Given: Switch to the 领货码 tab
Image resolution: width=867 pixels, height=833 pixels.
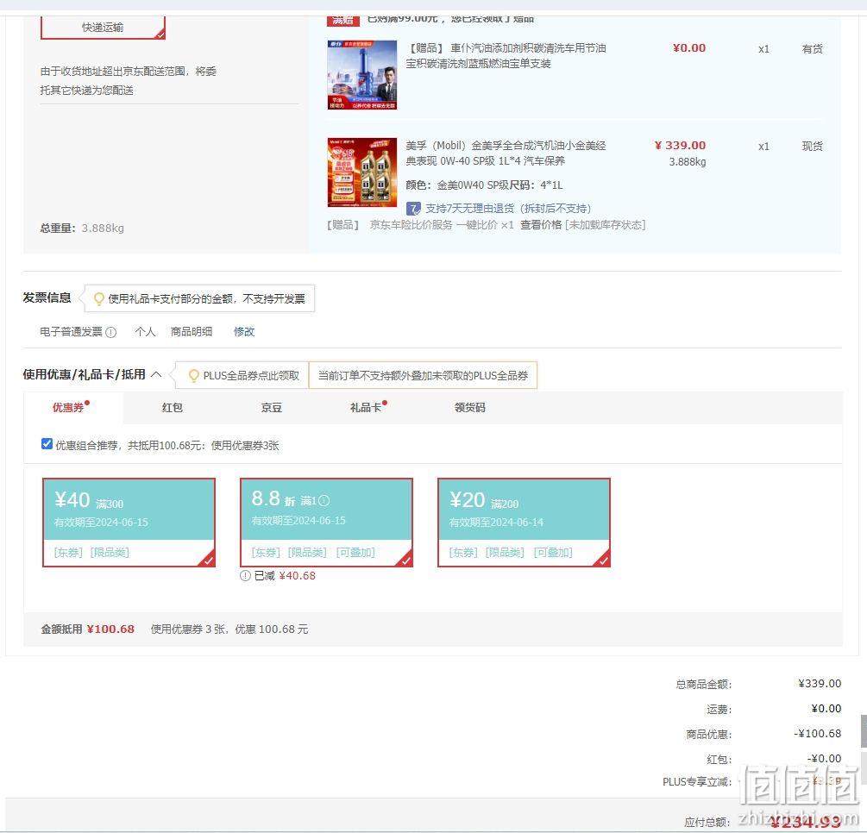Looking at the screenshot, I should click(x=470, y=407).
